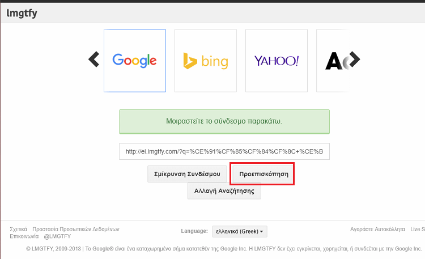The image size is (425, 259).
Task: Select the Google search engine tile
Action: (x=135, y=61)
